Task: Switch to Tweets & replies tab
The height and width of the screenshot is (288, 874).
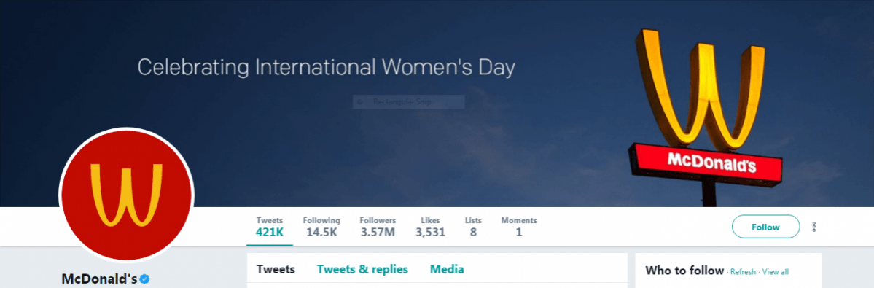Action: [x=362, y=270]
